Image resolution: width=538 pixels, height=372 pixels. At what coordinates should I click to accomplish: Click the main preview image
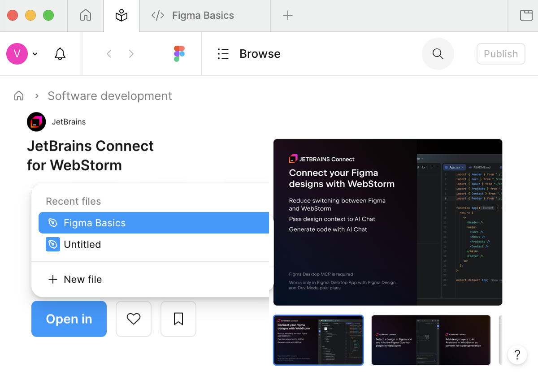tap(388, 222)
